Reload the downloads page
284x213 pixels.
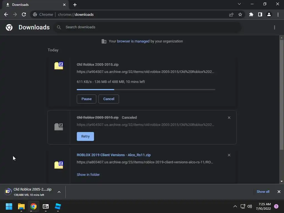click(x=24, y=14)
